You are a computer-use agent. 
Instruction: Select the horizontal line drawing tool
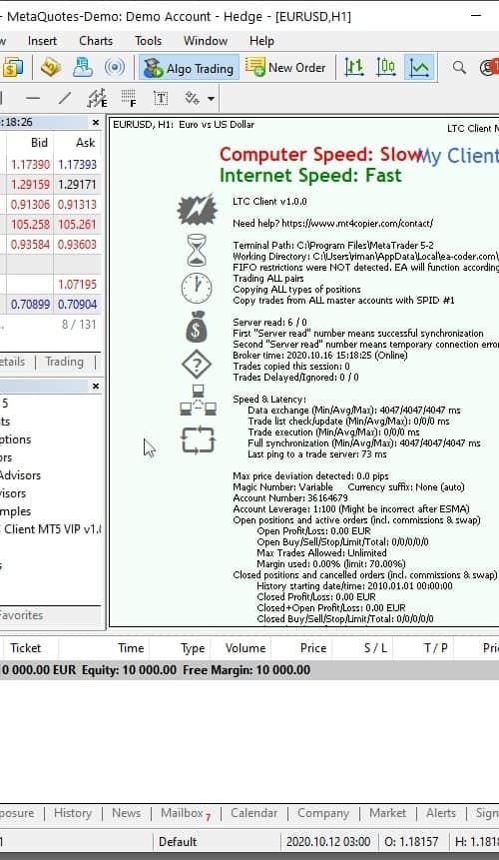click(x=33, y=99)
